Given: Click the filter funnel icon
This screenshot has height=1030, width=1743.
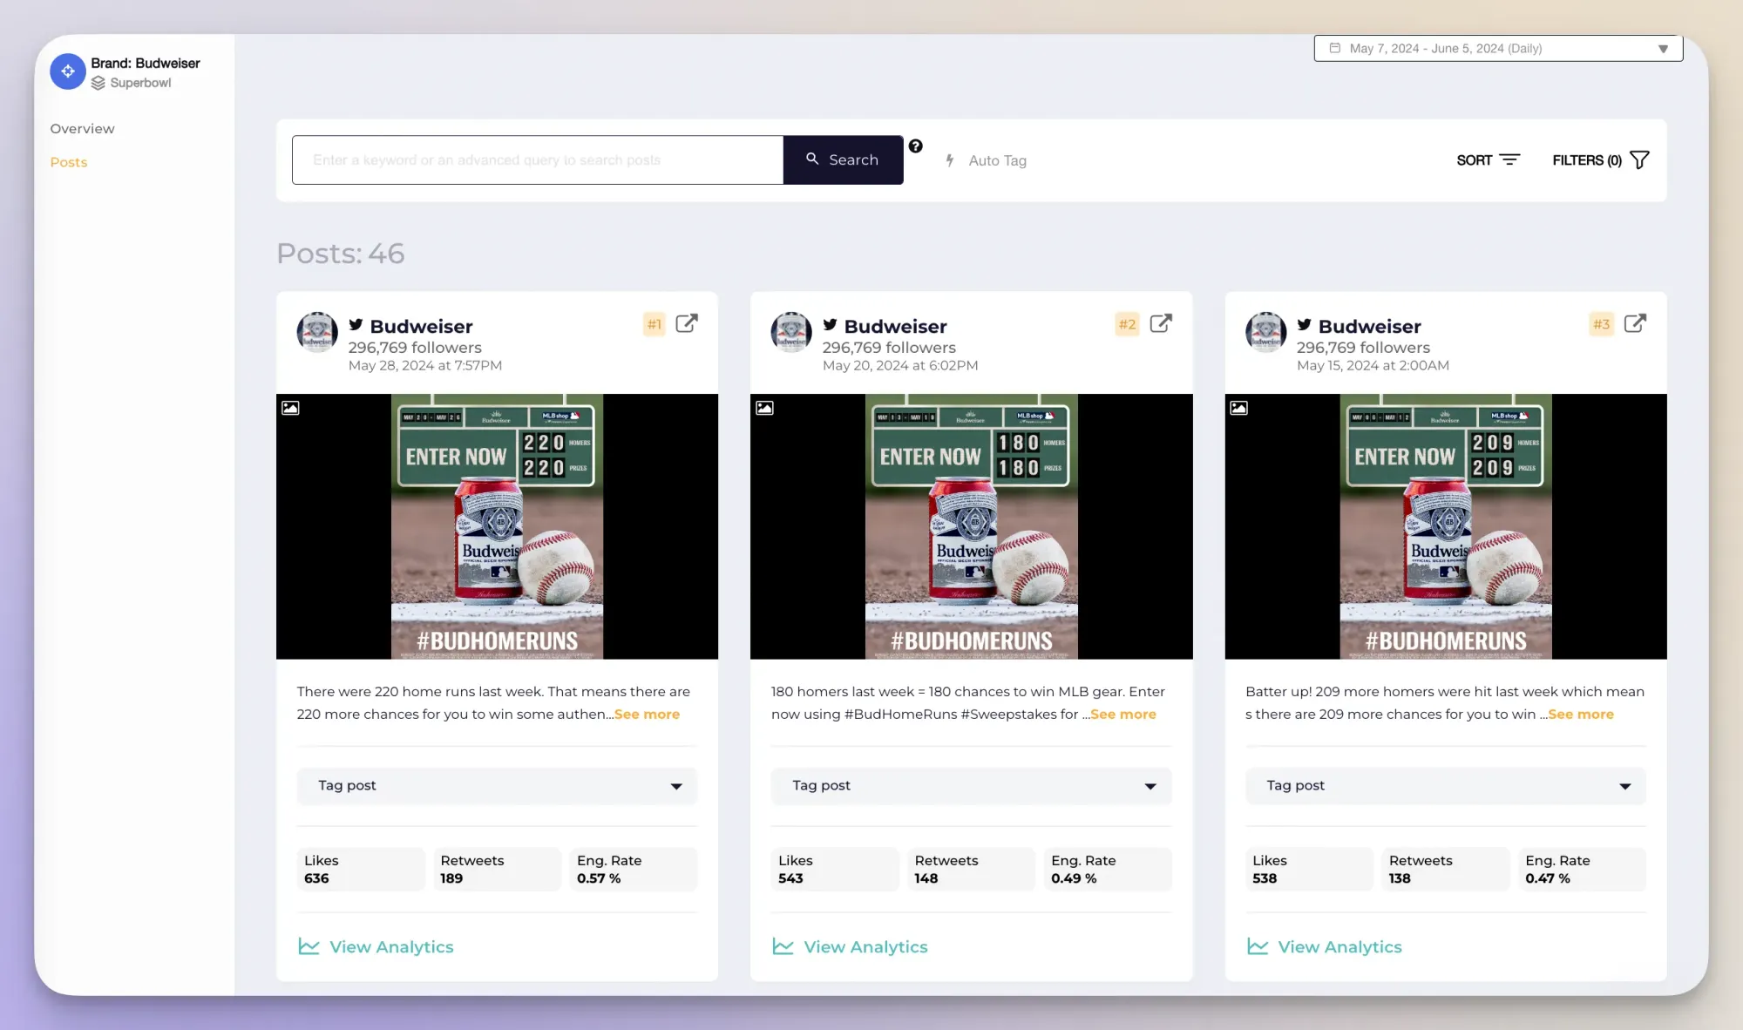Looking at the screenshot, I should pos(1639,160).
